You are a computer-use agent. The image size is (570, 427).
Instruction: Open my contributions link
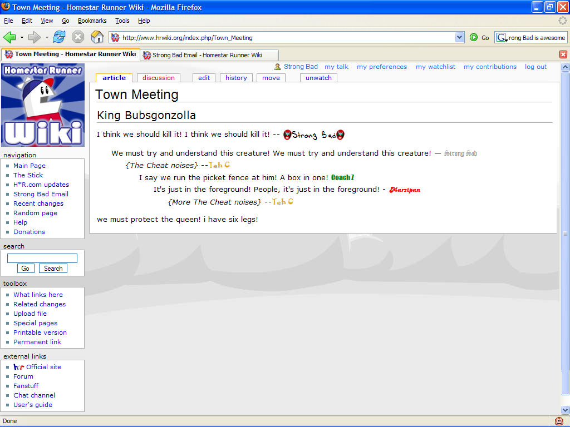click(x=490, y=67)
